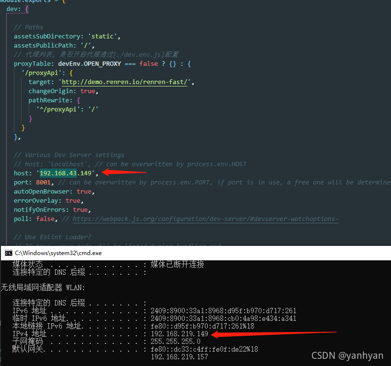Click 'changeOrigin' property name
Screen dimensions: 391x366
pyautogui.click(x=51, y=91)
